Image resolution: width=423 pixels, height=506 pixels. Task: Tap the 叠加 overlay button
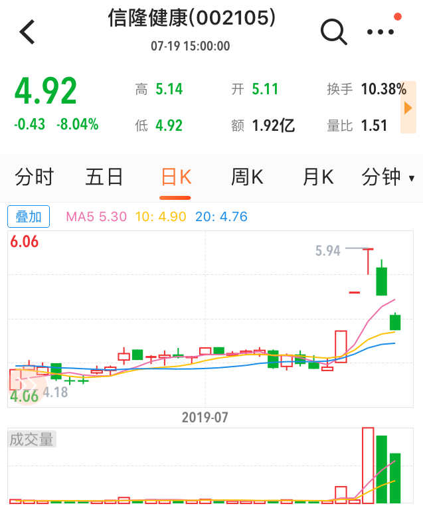coord(29,216)
